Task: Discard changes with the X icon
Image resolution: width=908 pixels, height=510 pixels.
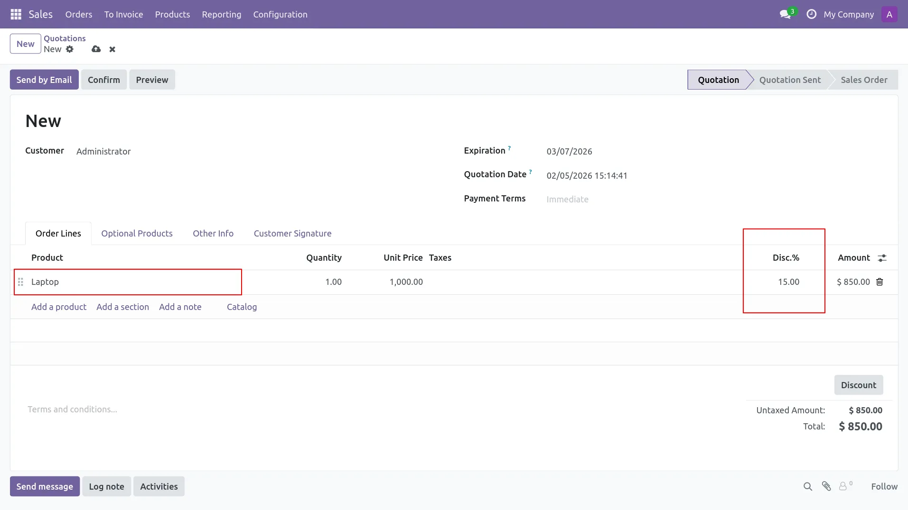Action: [112, 49]
